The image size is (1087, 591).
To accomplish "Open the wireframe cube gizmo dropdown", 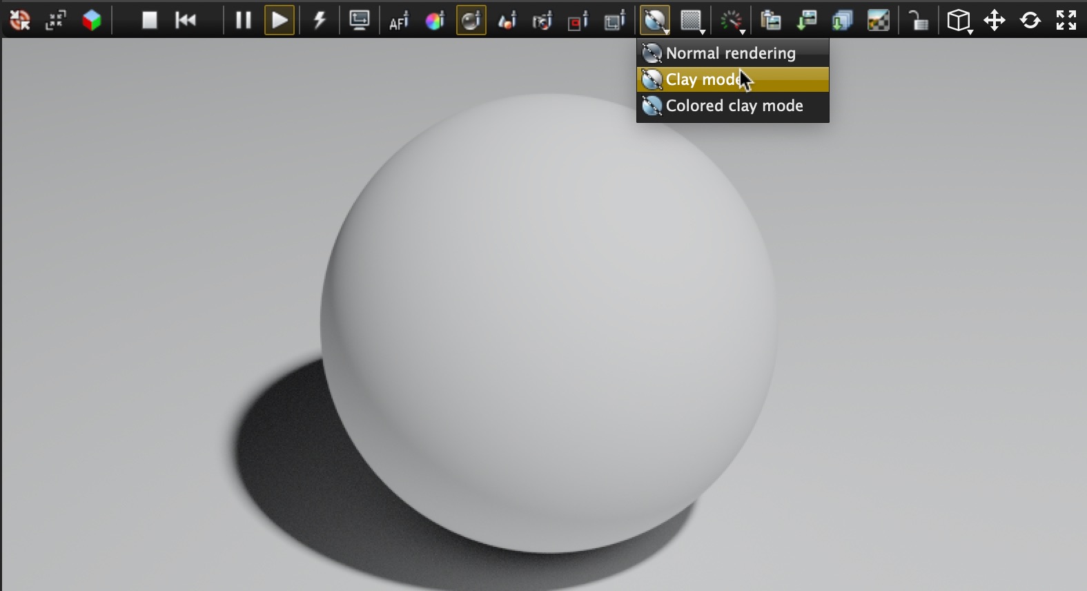I will tap(959, 20).
